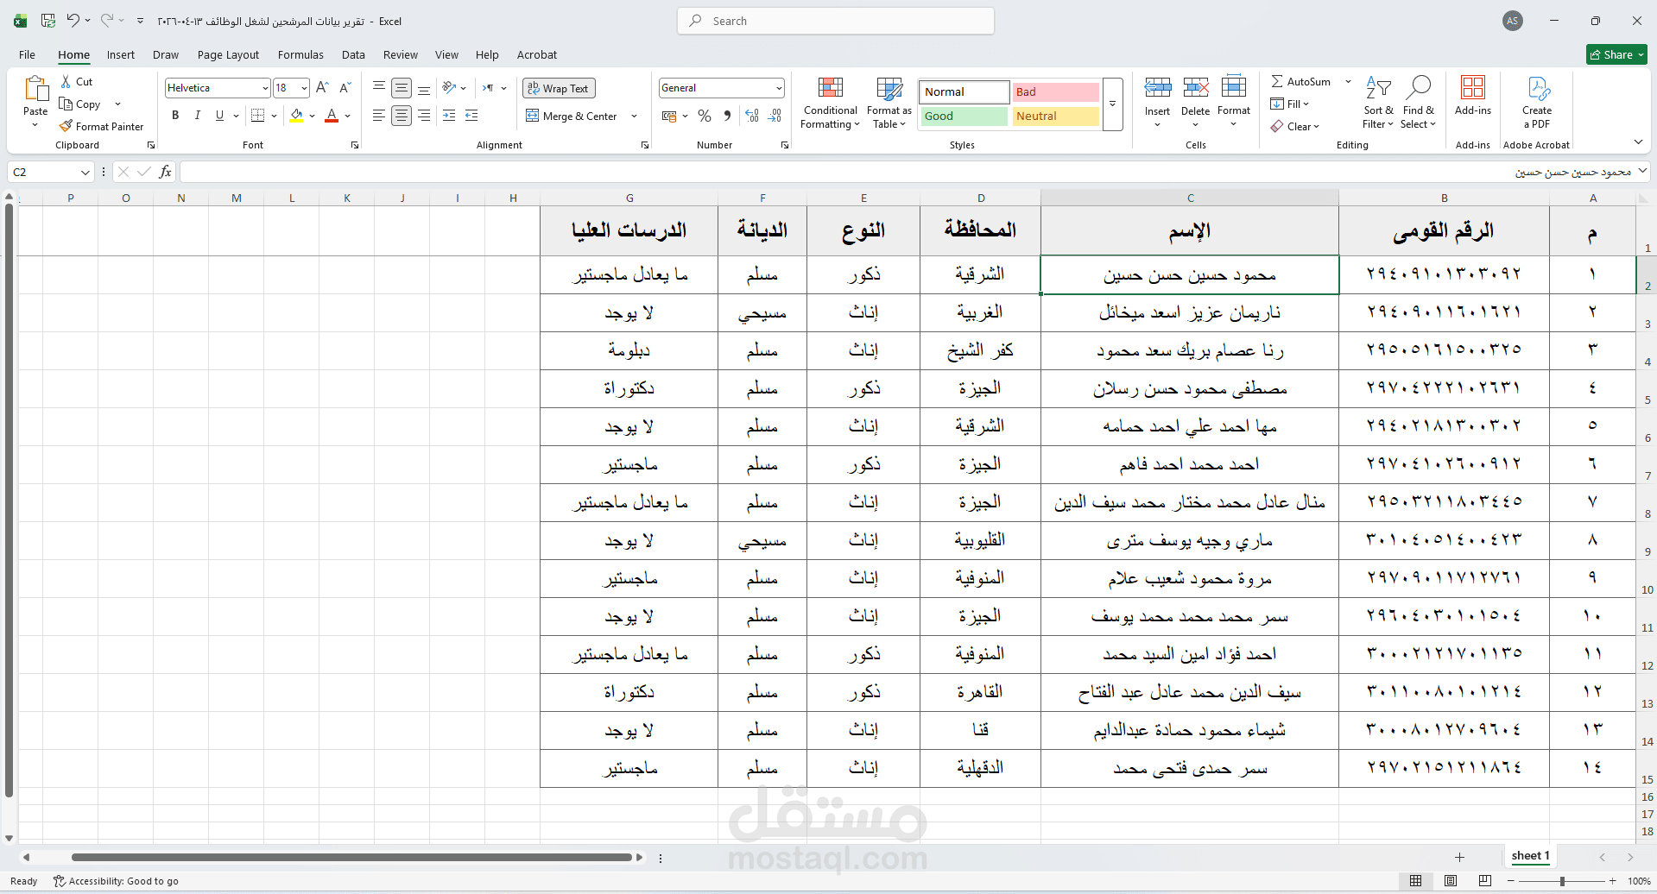
Task: Click Increase Decimal icon
Action: click(x=752, y=116)
